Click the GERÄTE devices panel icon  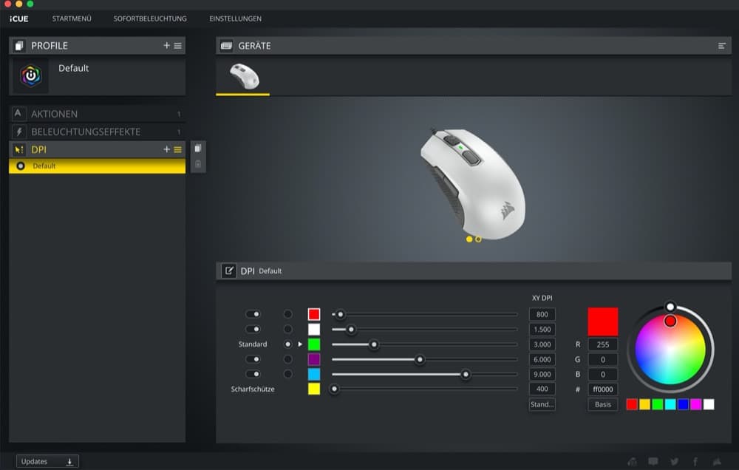point(227,46)
